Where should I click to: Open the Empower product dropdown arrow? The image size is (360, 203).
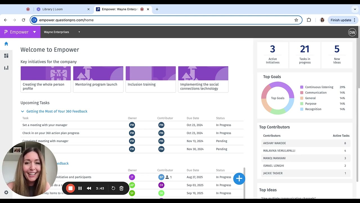[35, 32]
